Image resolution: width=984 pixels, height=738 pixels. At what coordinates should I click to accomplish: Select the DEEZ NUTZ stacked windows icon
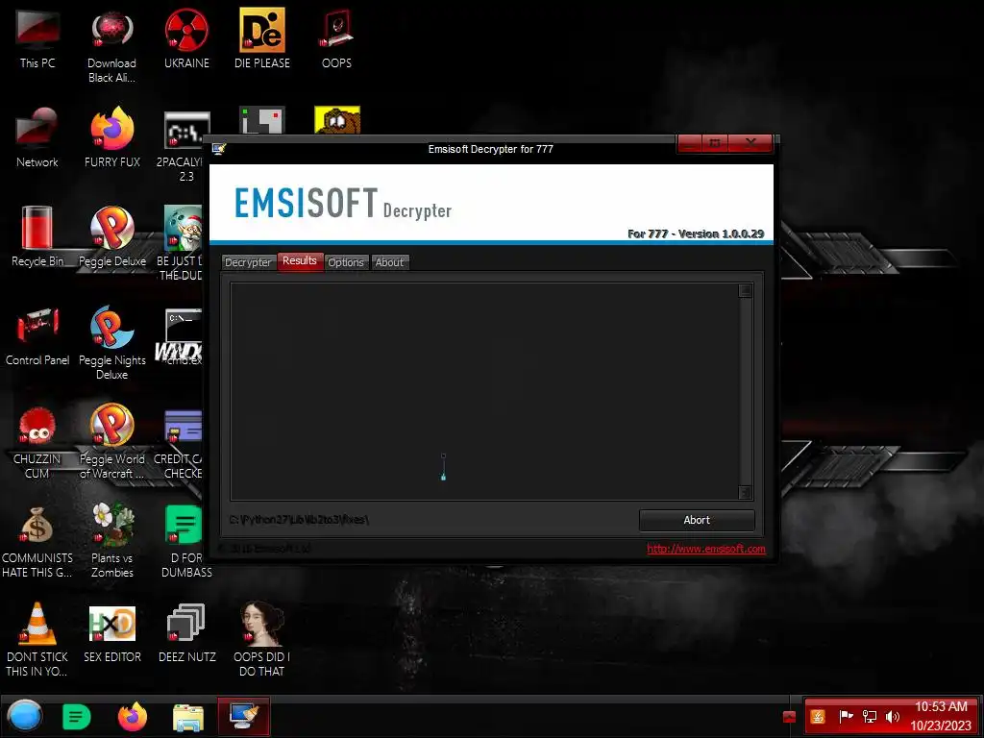[x=186, y=634]
